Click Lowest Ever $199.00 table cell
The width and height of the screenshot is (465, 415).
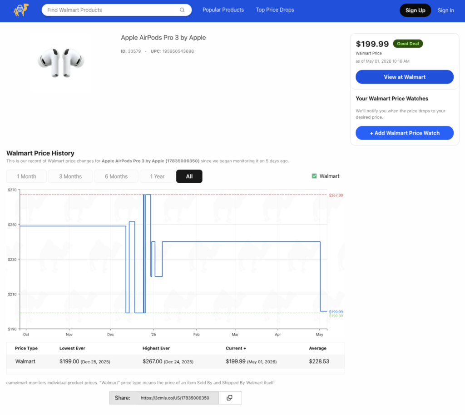(85, 361)
